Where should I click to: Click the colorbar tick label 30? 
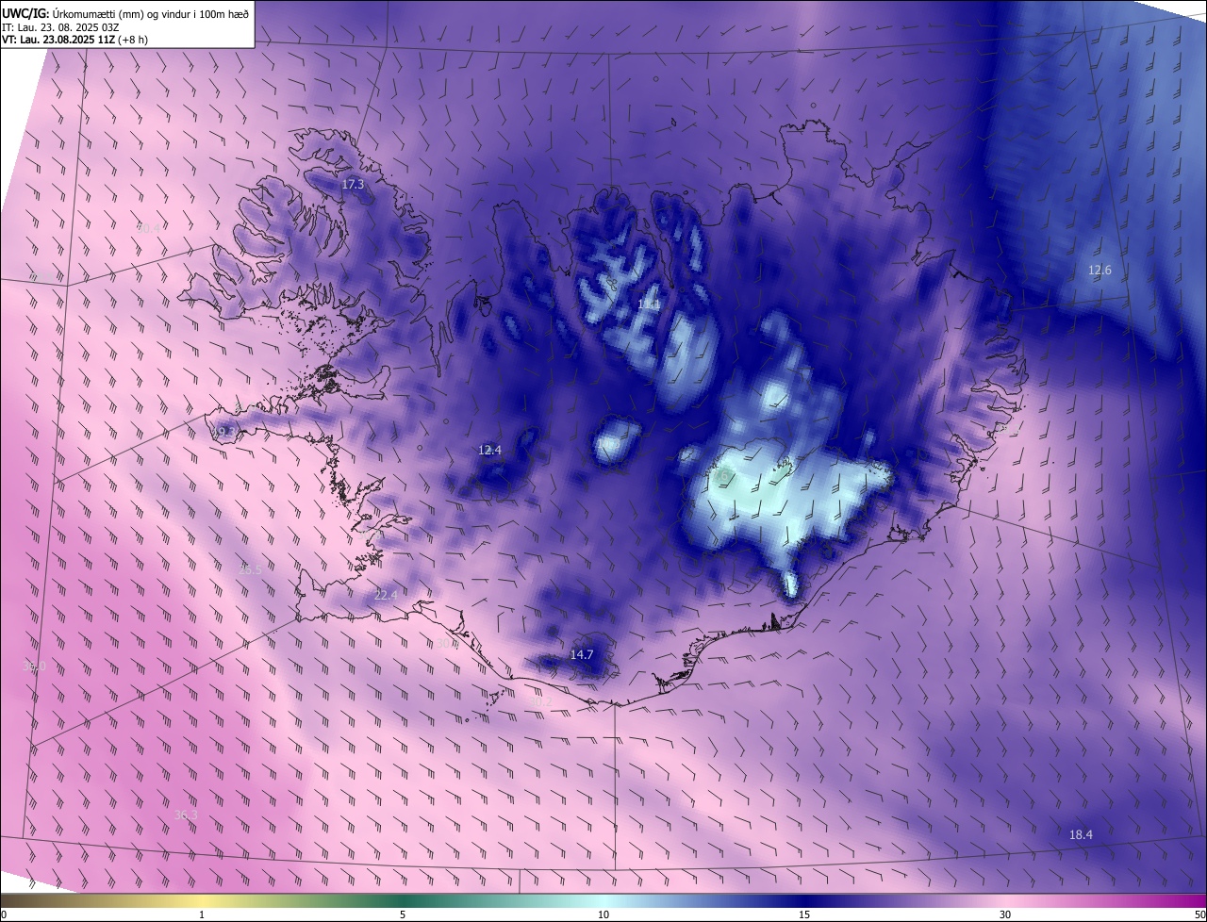pos(1005,914)
